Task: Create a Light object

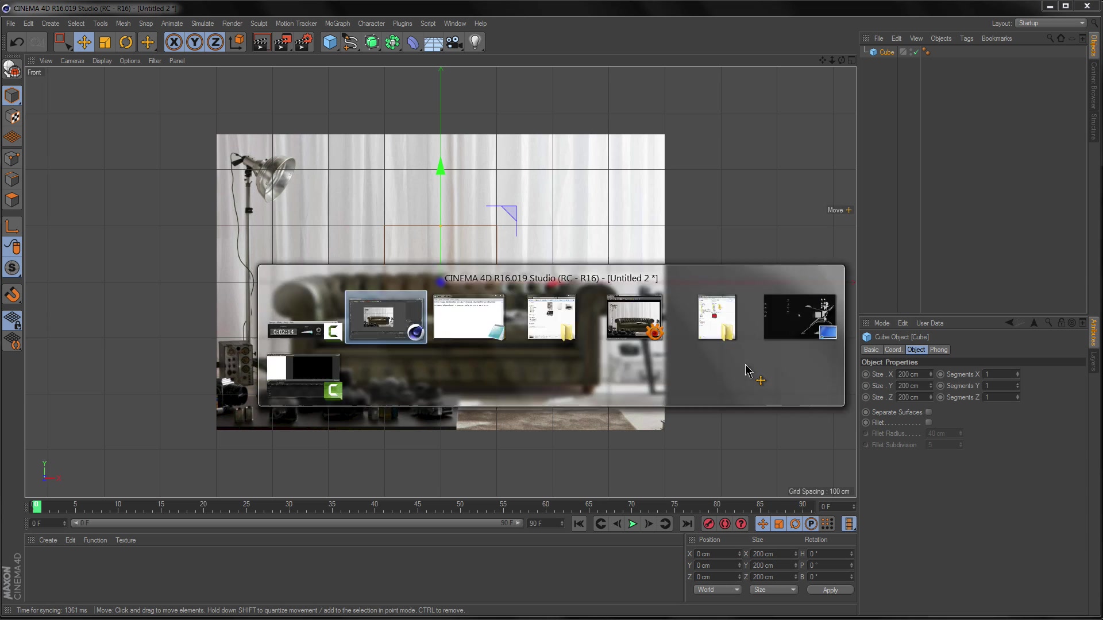Action: pos(476,42)
